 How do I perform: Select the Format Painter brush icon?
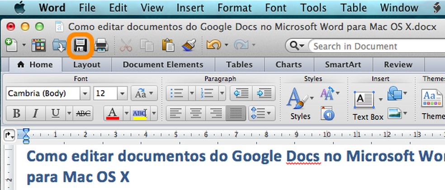tap(189, 45)
